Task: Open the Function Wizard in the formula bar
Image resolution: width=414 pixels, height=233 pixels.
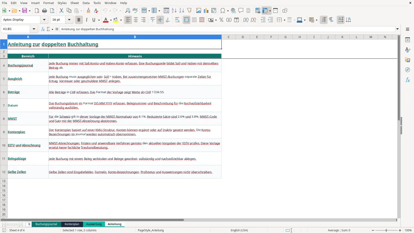Action: click(x=43, y=29)
